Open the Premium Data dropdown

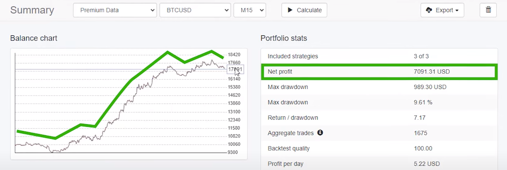[x=115, y=10]
